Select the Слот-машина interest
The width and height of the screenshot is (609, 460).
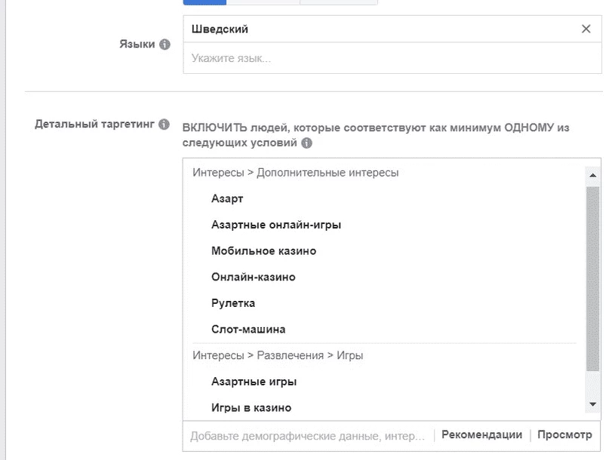[x=248, y=330]
